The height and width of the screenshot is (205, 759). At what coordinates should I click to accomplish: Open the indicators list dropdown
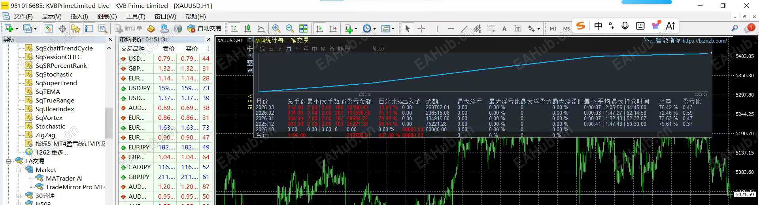point(351,28)
